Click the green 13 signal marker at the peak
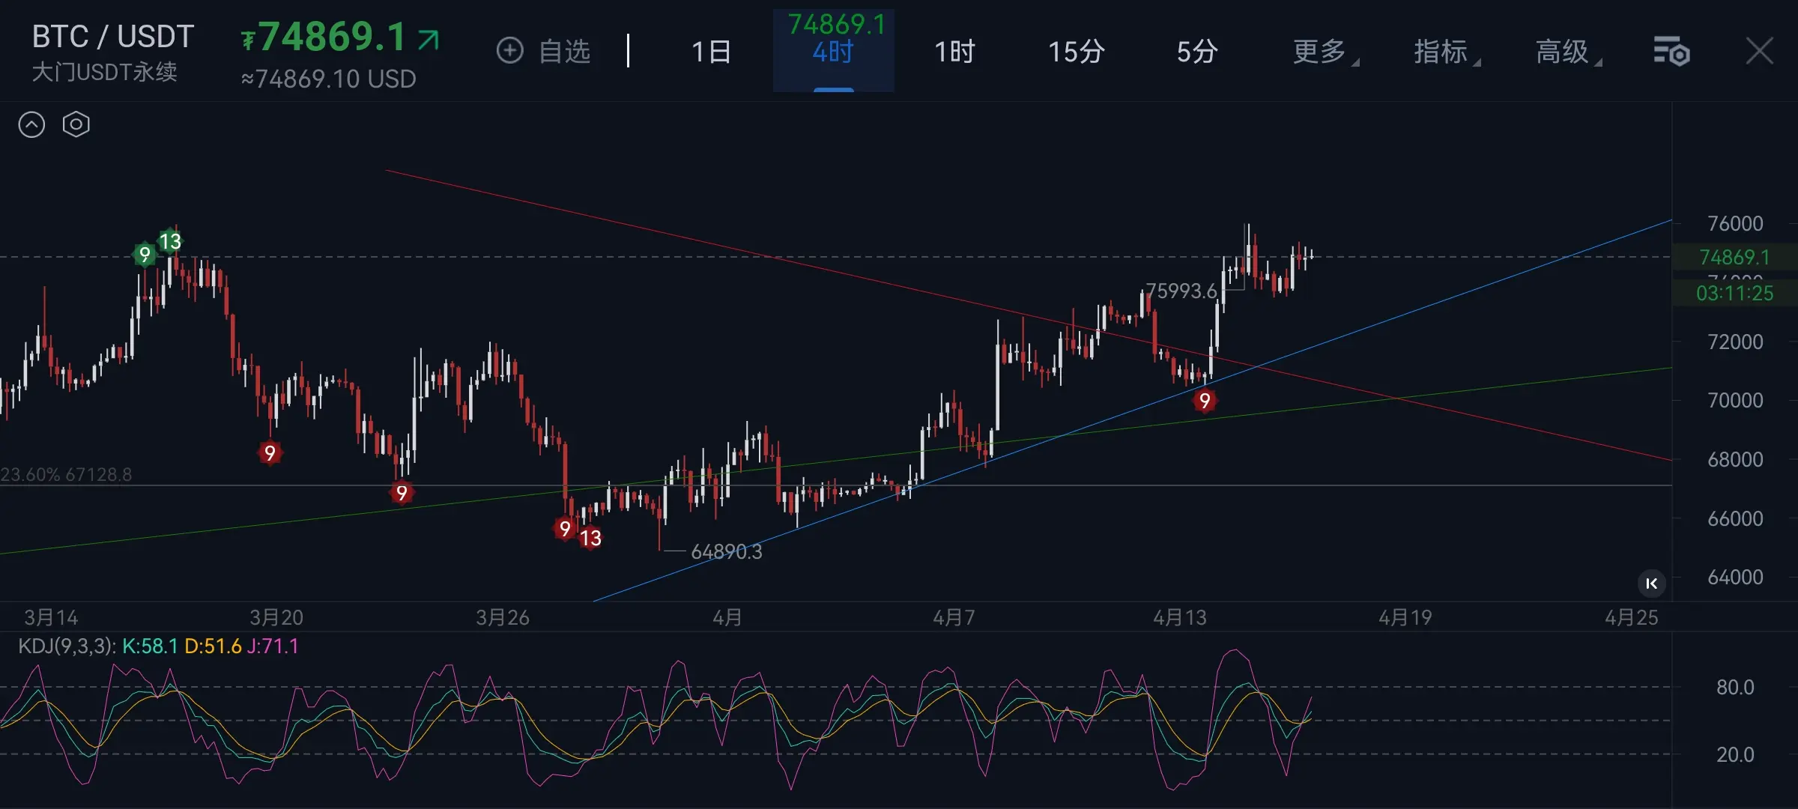1798x809 pixels. [170, 241]
